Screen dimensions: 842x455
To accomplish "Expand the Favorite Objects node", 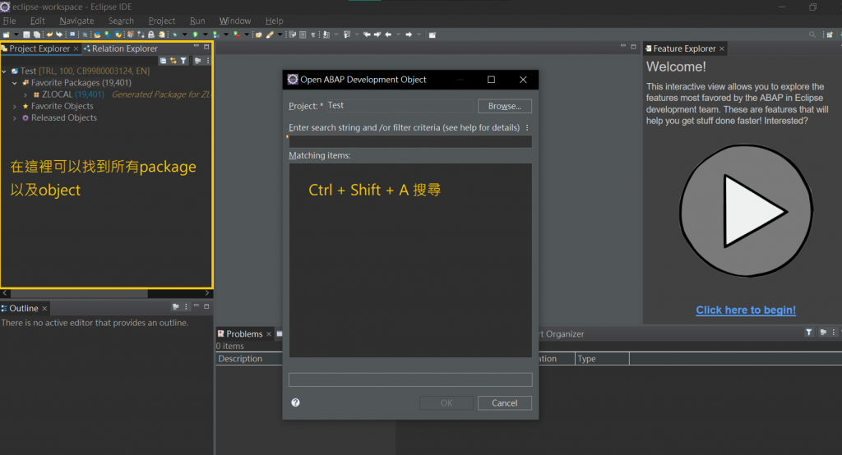I will pyautogui.click(x=15, y=107).
